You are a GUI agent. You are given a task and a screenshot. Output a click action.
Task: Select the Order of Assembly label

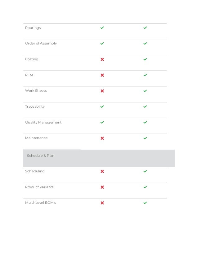41,43
